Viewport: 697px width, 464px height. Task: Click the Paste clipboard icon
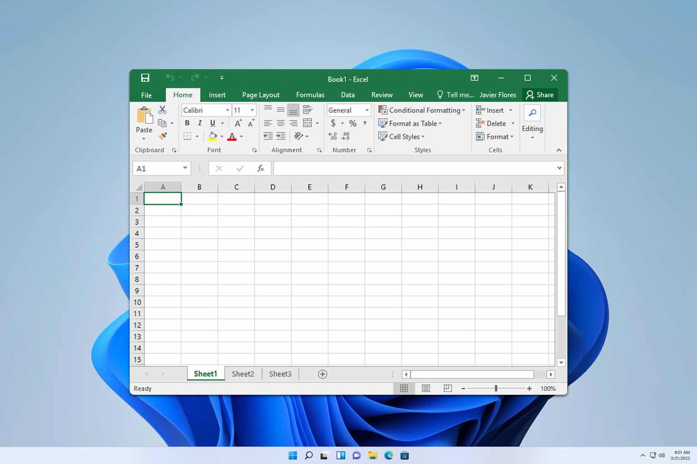tap(145, 115)
